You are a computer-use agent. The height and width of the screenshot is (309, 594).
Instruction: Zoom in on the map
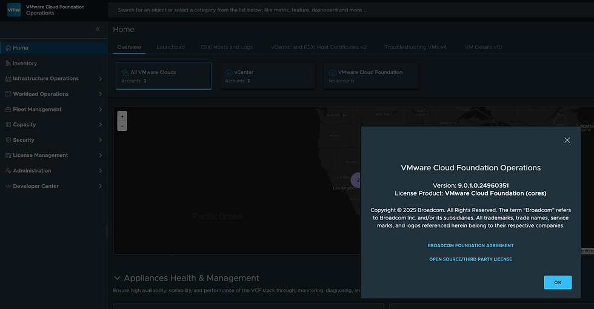pyautogui.click(x=122, y=116)
